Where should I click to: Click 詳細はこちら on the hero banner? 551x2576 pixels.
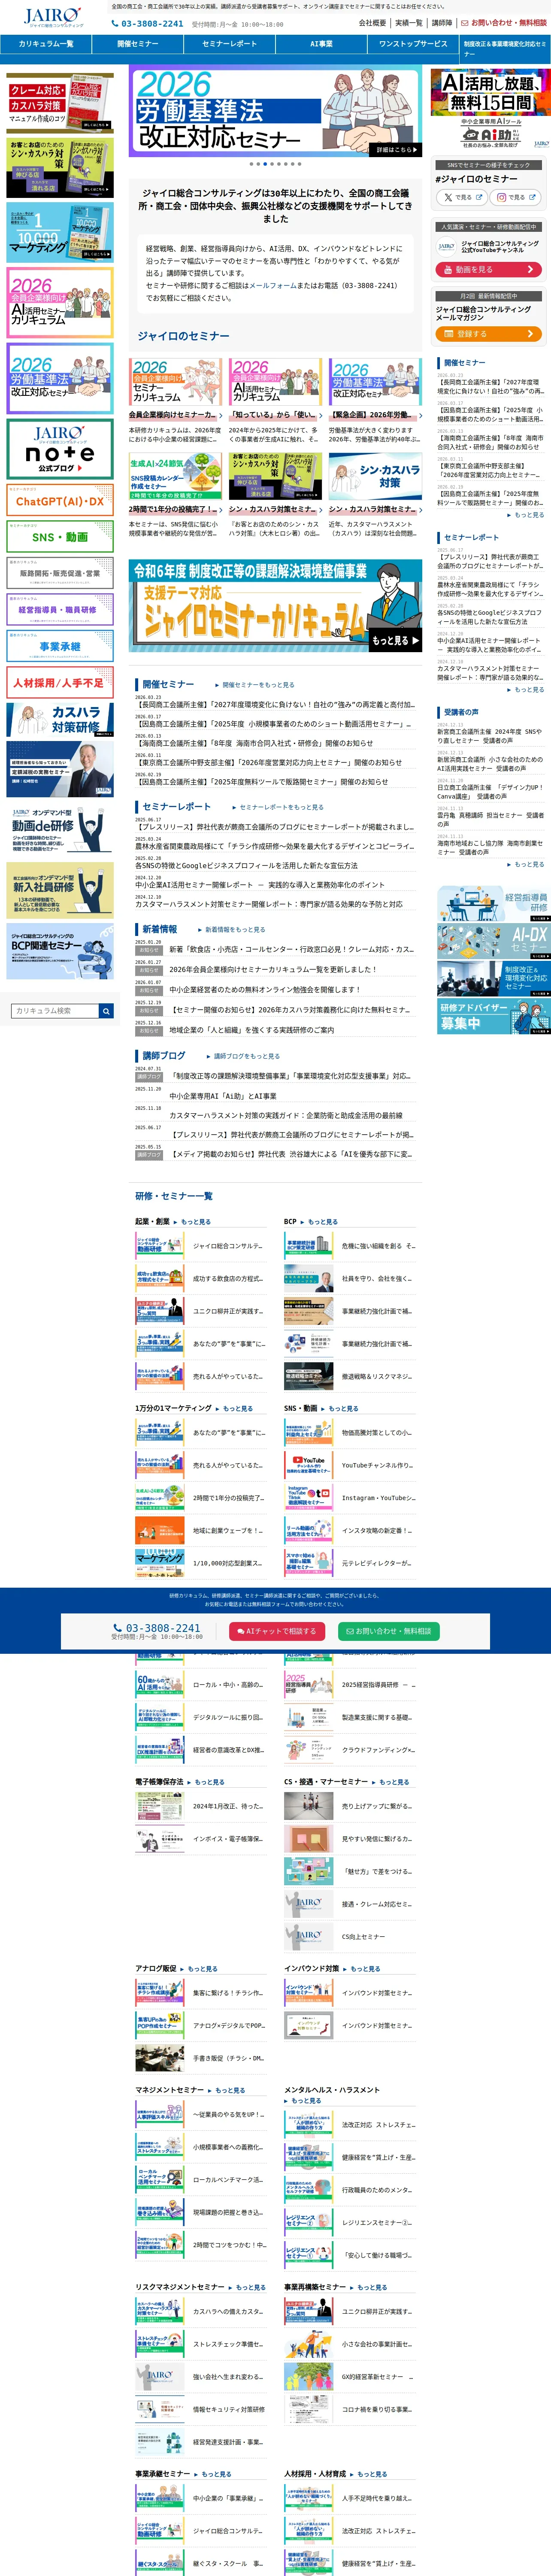[x=396, y=149]
